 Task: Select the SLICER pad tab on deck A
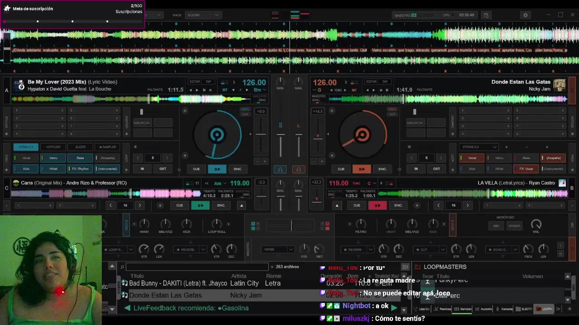coord(80,147)
